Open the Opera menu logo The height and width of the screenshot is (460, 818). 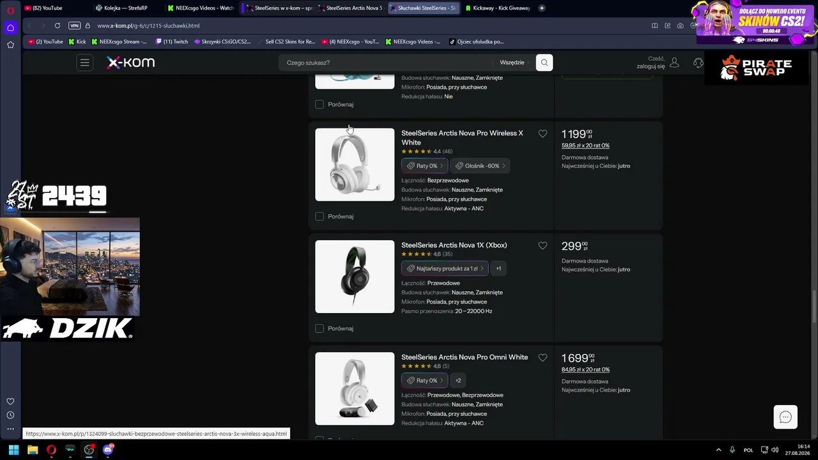[x=10, y=10]
